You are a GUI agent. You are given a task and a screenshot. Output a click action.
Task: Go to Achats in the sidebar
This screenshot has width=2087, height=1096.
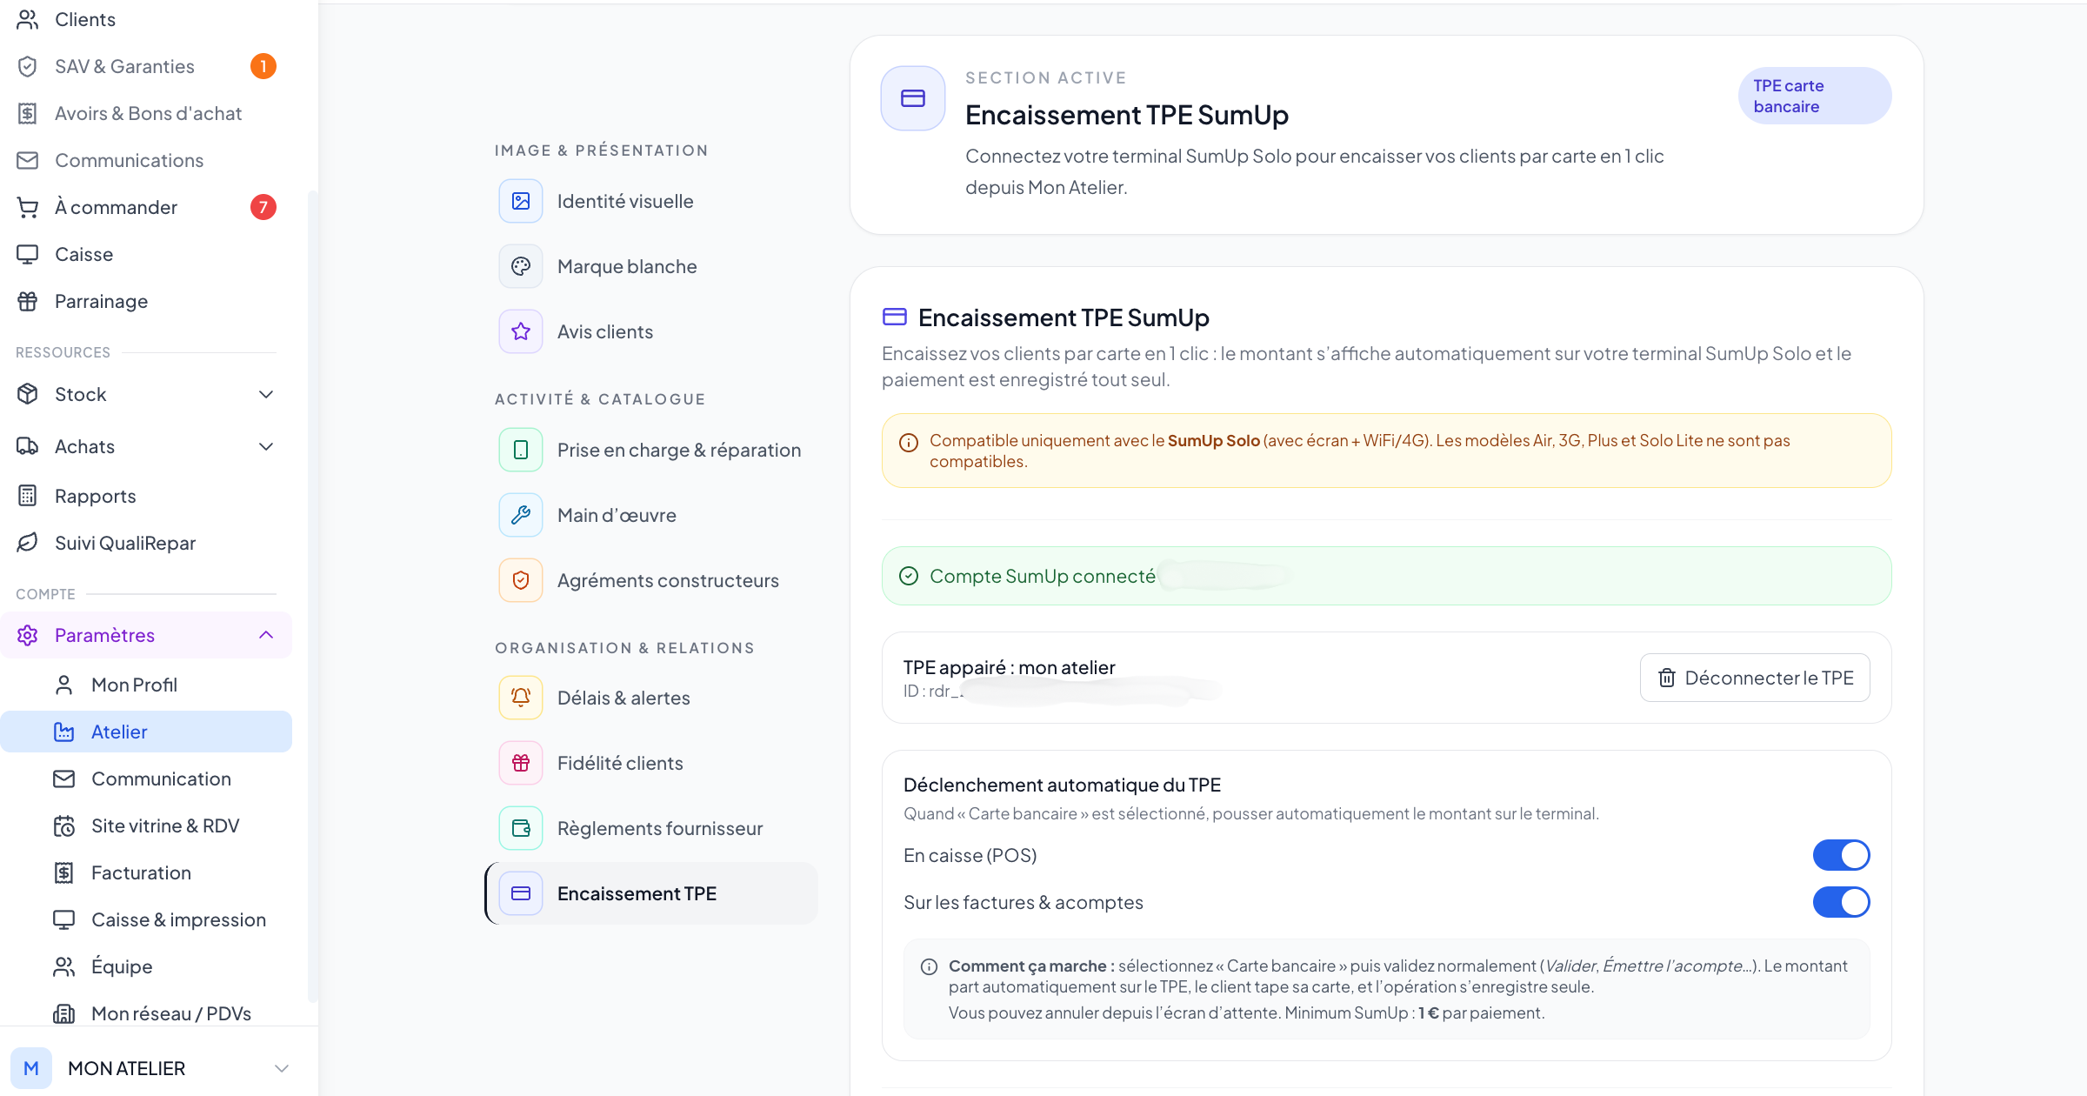point(146,446)
